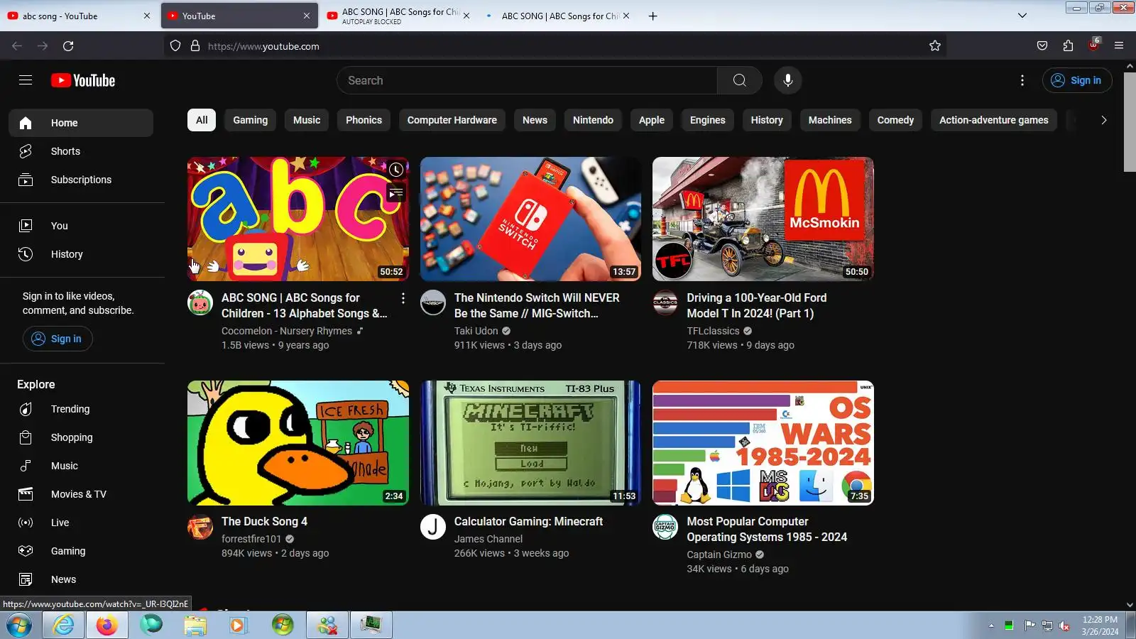The width and height of the screenshot is (1136, 639).
Task: Select the Comedy filter chip
Action: pos(895,120)
